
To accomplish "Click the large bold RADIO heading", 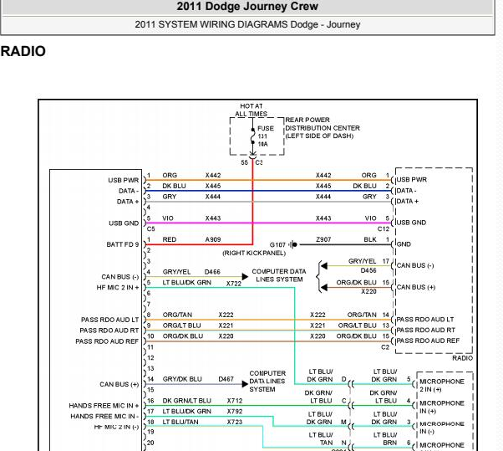I will coord(23,51).
